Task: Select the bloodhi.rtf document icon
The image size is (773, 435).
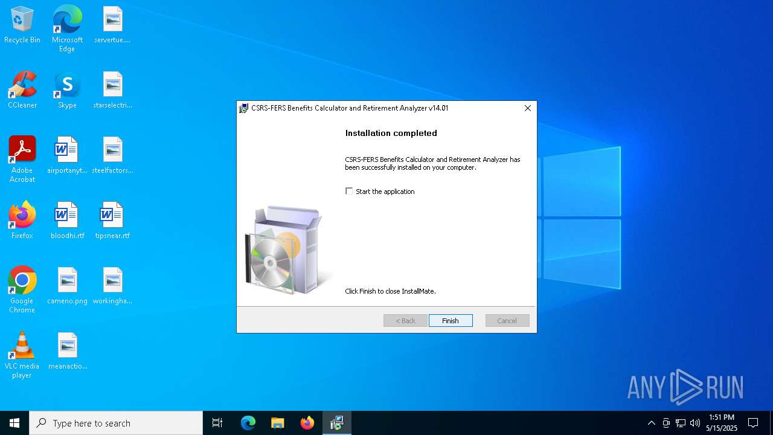Action: point(67,221)
